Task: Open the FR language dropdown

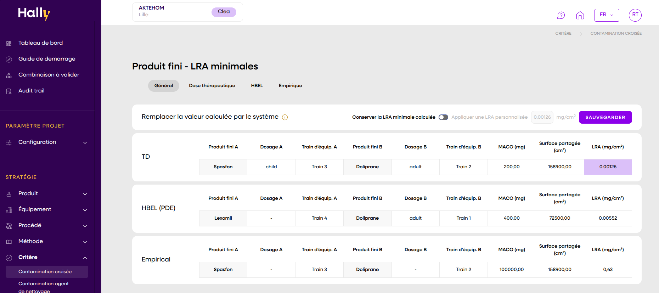Action: tap(607, 15)
